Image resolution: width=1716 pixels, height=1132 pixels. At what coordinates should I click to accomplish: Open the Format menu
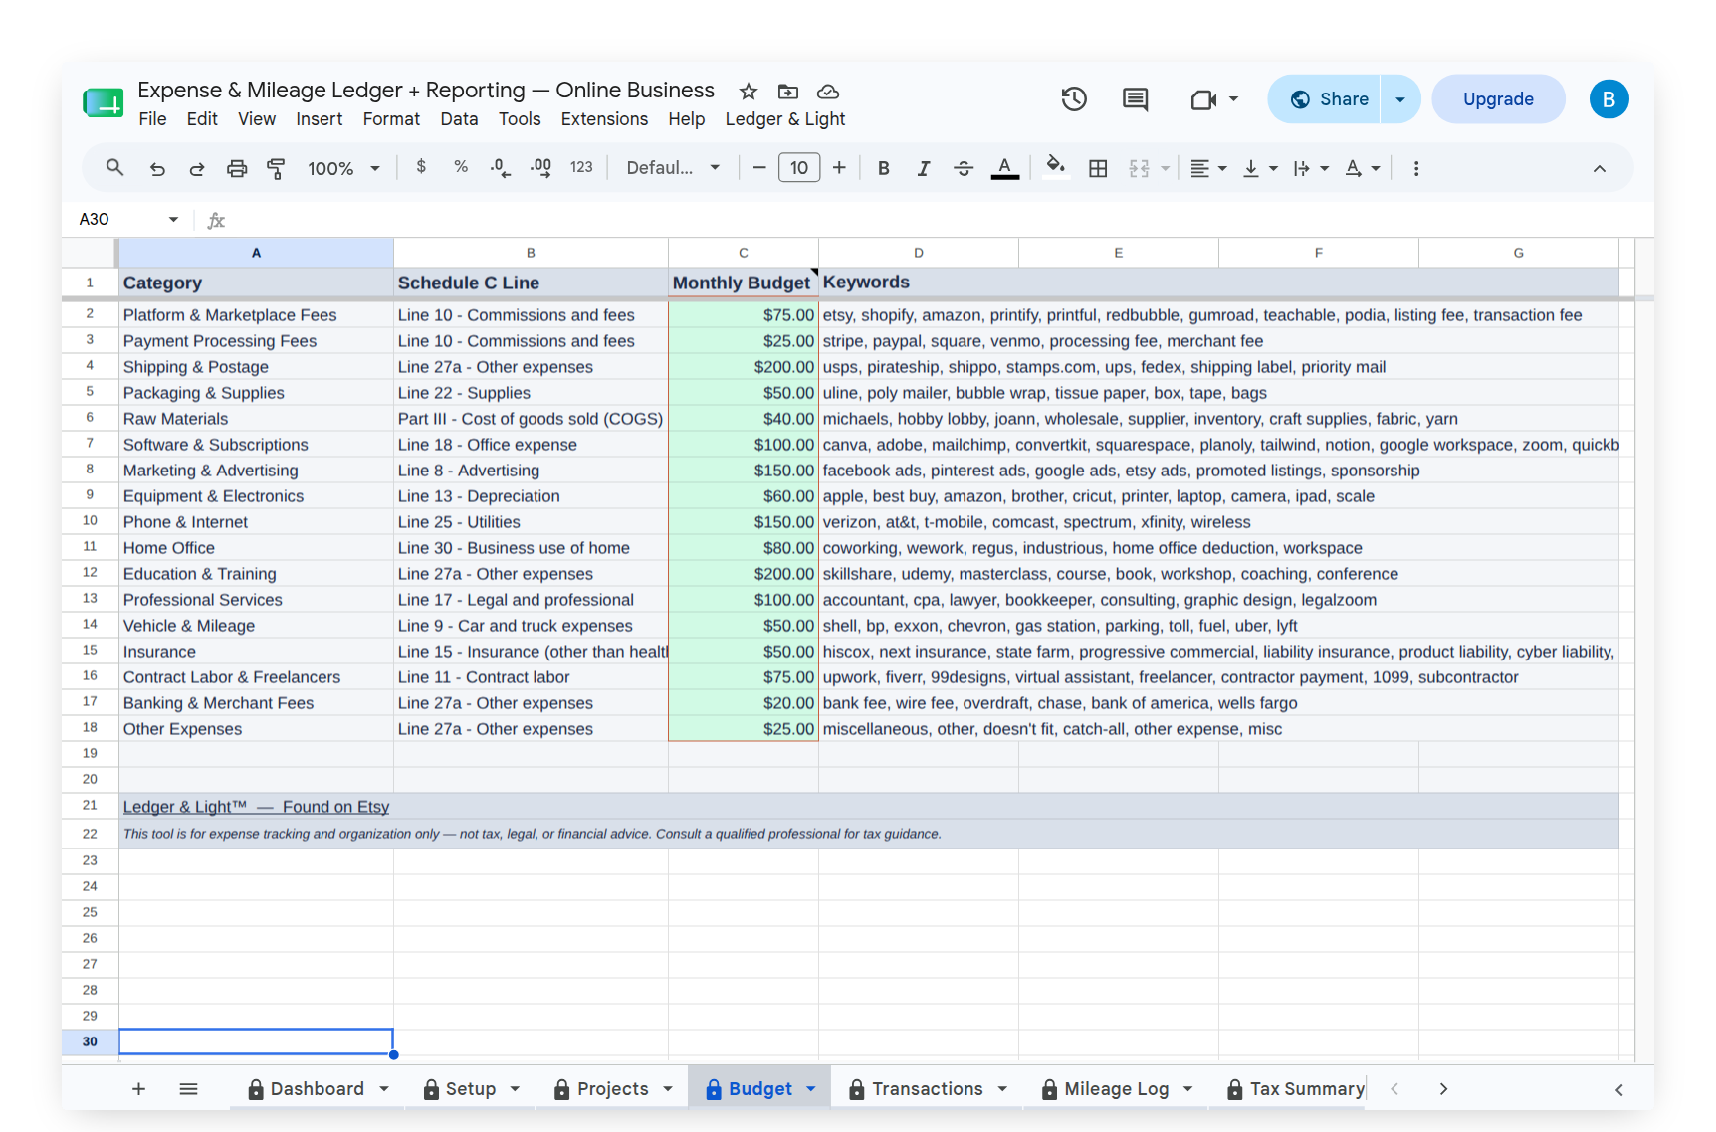pos(391,119)
